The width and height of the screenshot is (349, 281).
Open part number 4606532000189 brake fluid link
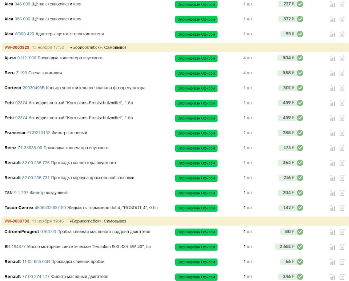(x=50, y=208)
